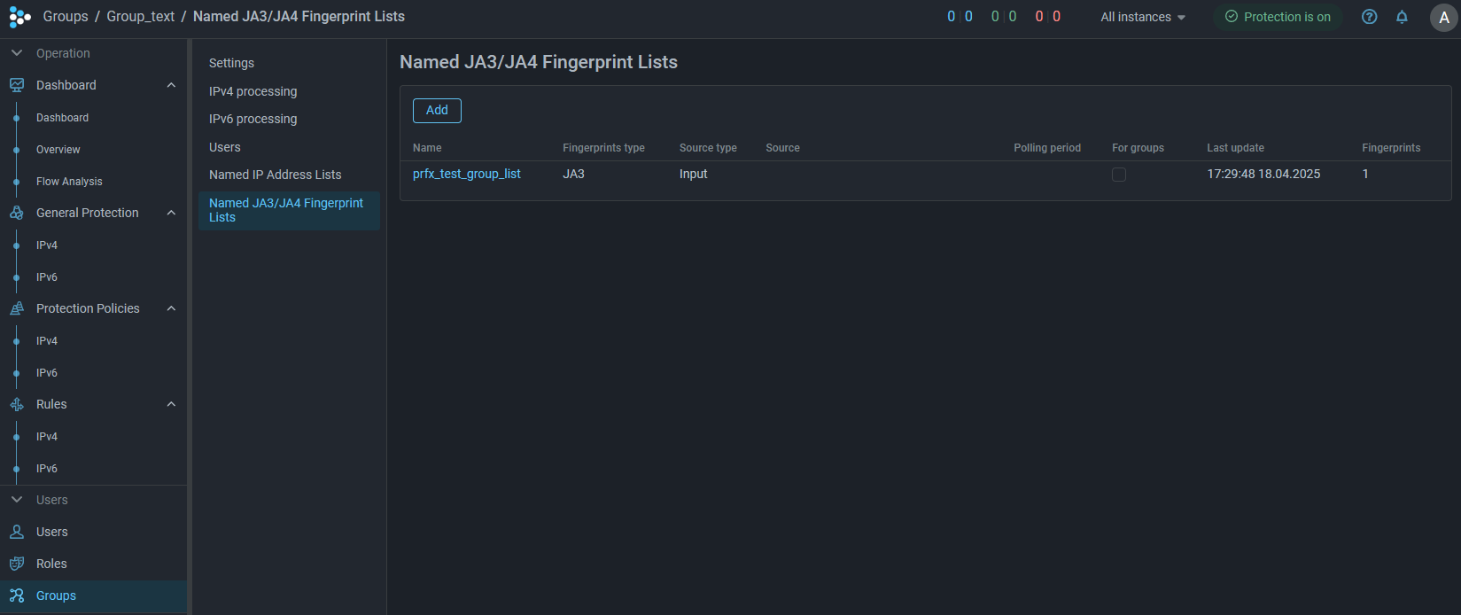
Task: Collapse the Rules section chevron
Action: tap(171, 404)
